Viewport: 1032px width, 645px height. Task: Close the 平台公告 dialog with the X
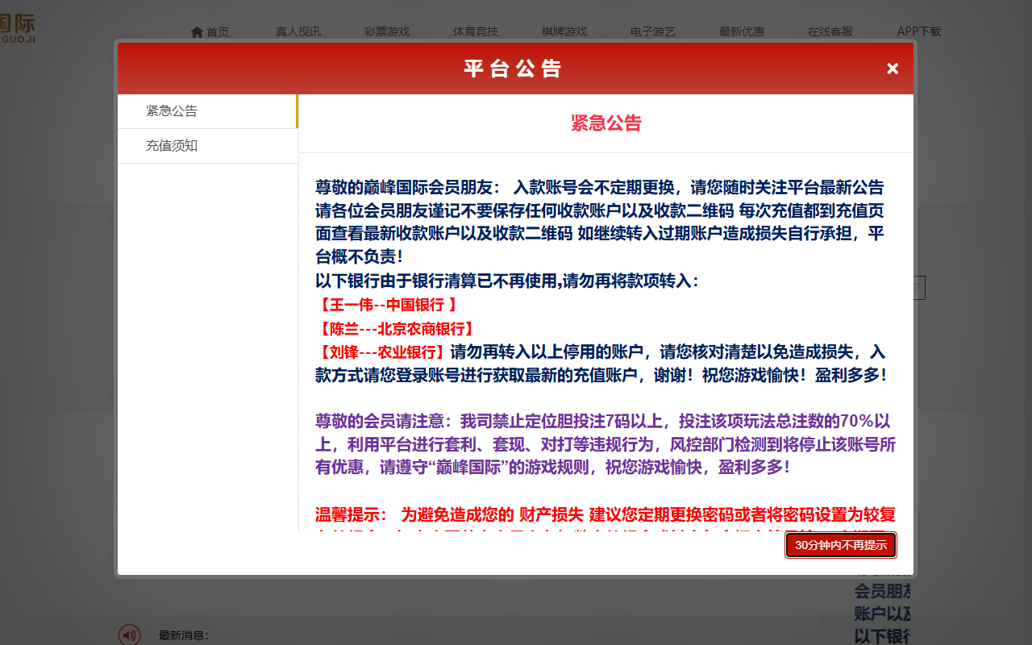point(893,69)
